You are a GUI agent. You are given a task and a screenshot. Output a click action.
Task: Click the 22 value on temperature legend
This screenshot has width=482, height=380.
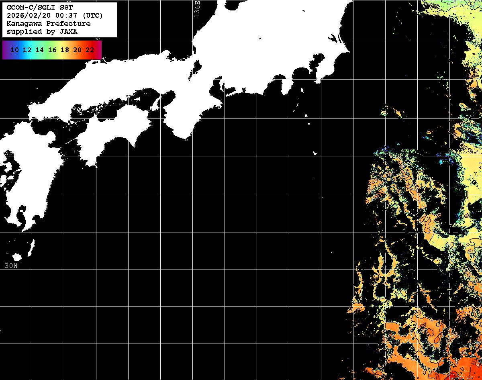coord(90,50)
